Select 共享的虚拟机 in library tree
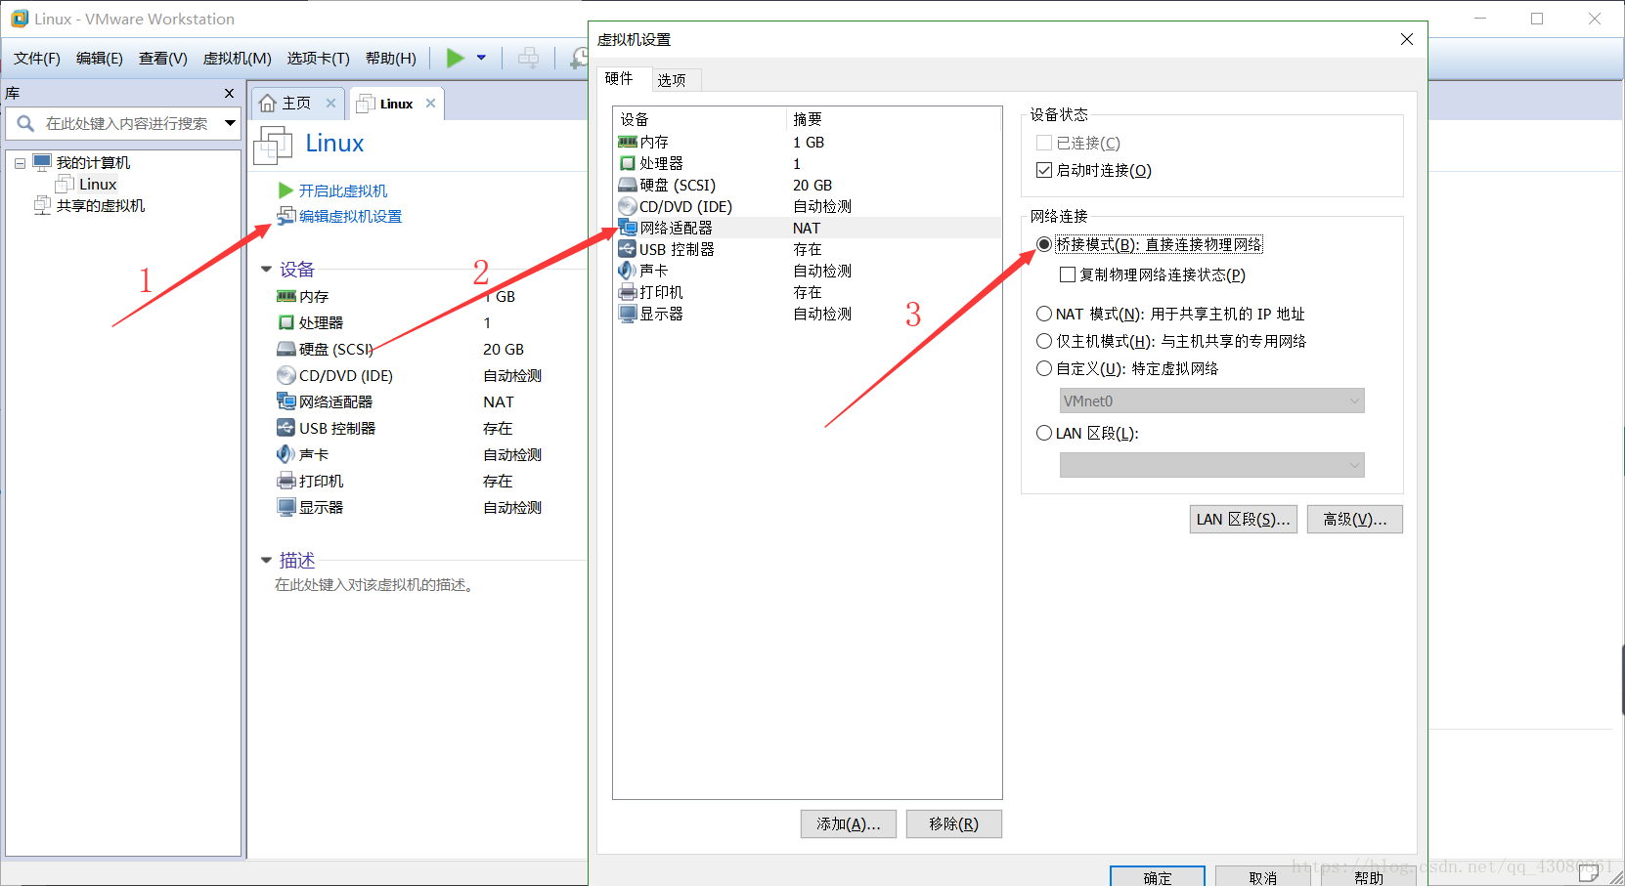The height and width of the screenshot is (886, 1625). point(101,205)
